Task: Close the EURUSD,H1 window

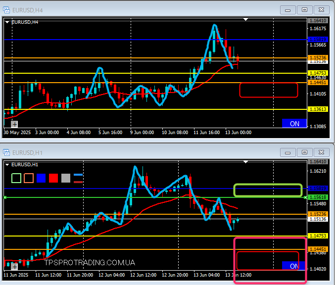Action: (321, 152)
